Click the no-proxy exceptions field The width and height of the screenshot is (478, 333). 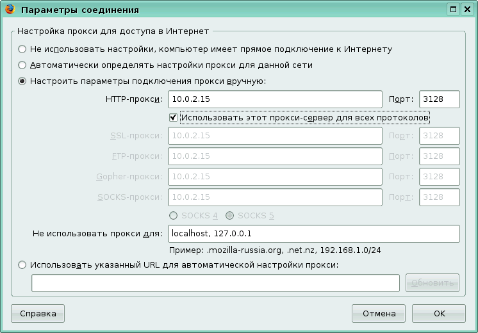pos(313,234)
